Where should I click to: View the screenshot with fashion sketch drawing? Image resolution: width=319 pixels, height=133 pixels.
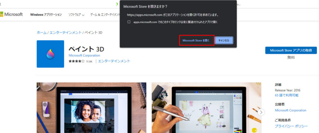pos(207,108)
